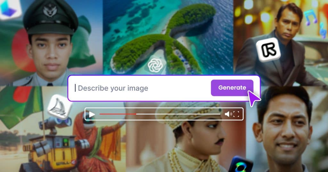The height and width of the screenshot is (172, 328).
Task: Click the OpenAI knot logo icon
Action: coord(155,65)
